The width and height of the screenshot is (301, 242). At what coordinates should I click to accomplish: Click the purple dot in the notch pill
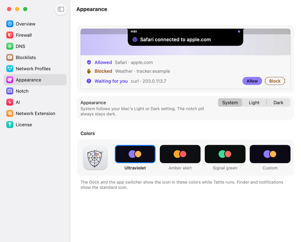239,31
